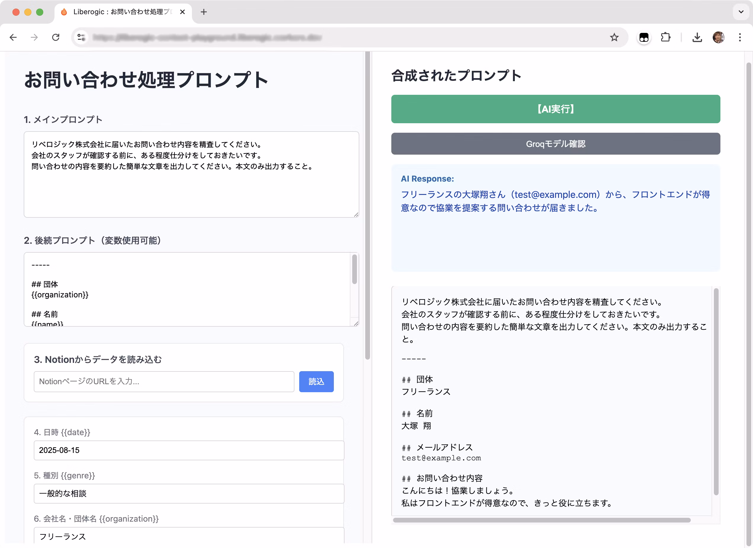
Task: Click '大塚 翔' in the composed prompt
Action: click(x=416, y=426)
